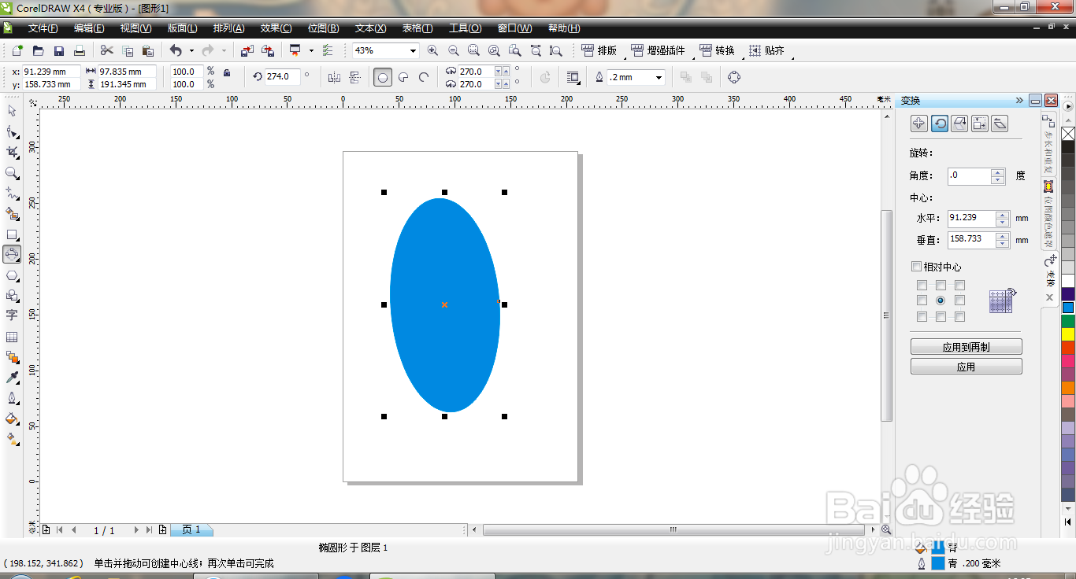The width and height of the screenshot is (1076, 579).
Task: Click the Zoom in magnifier
Action: click(x=432, y=50)
